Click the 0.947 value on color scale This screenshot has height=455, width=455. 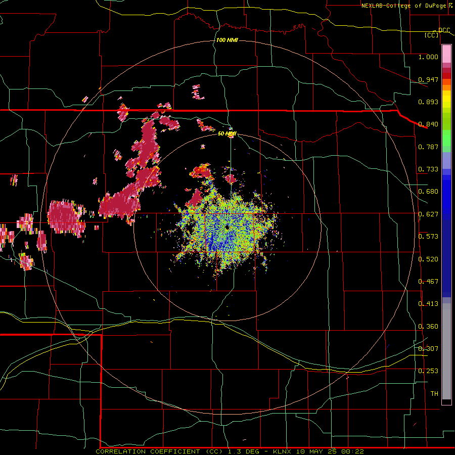(x=428, y=79)
